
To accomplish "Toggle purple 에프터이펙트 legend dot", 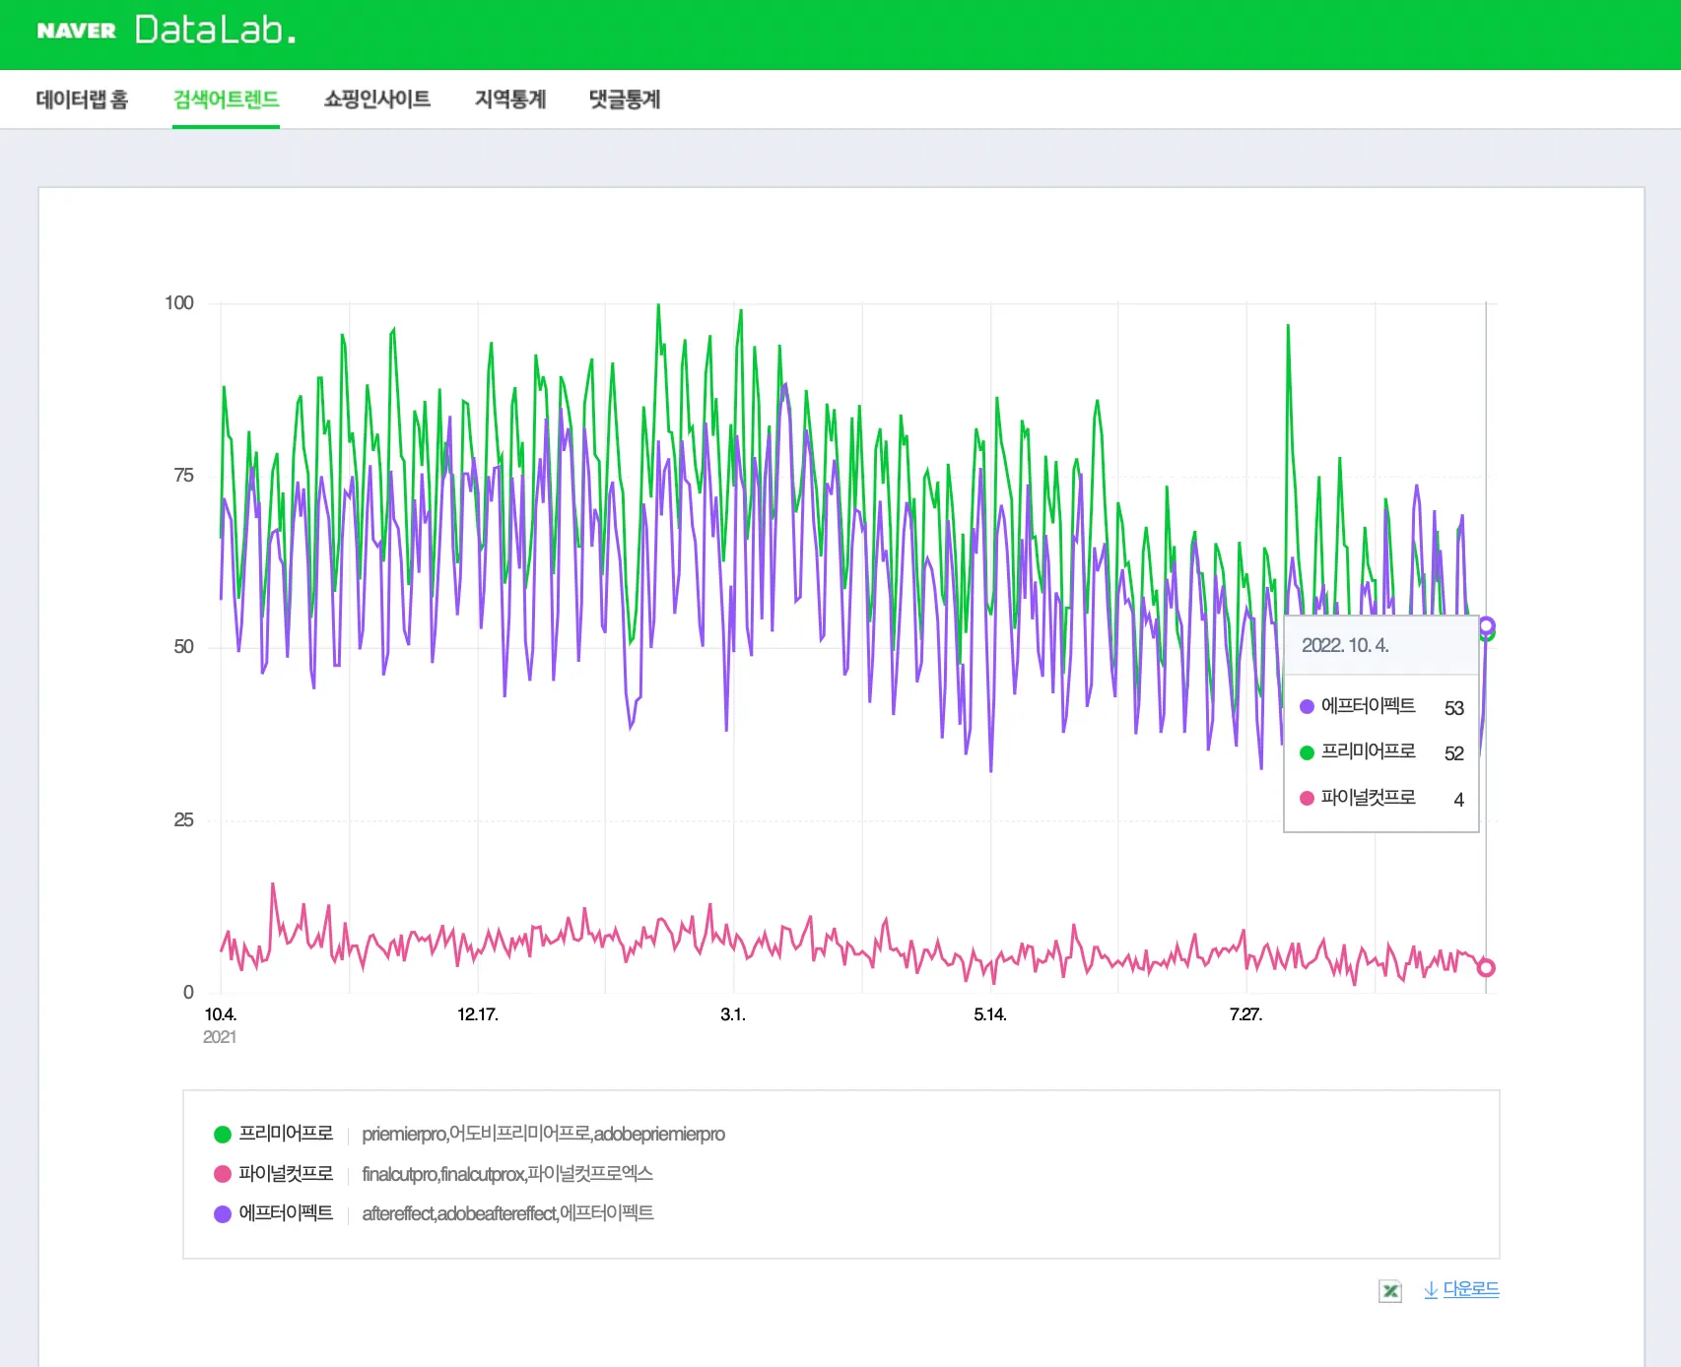I will [223, 1213].
